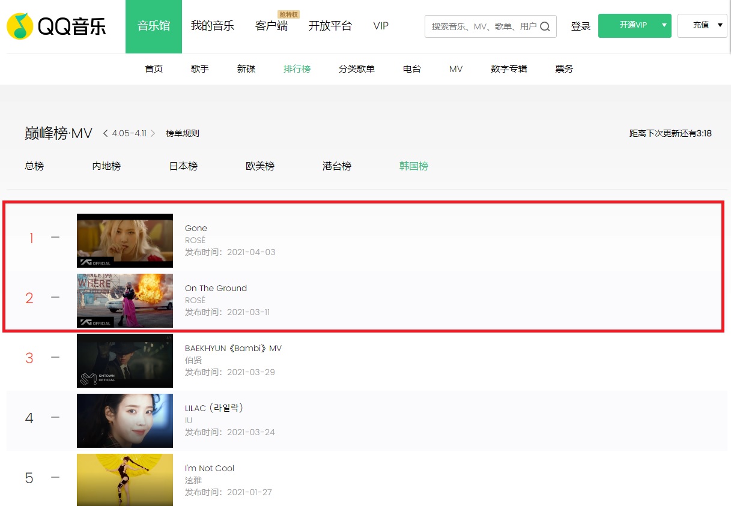This screenshot has height=506, width=731.
Task: Click the I'm Not Cool title
Action: point(210,468)
